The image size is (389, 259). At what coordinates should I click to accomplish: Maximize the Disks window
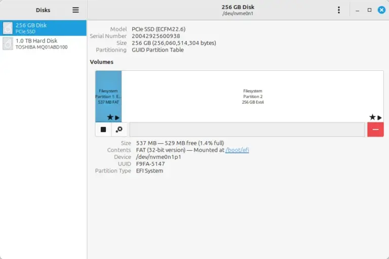point(369,10)
